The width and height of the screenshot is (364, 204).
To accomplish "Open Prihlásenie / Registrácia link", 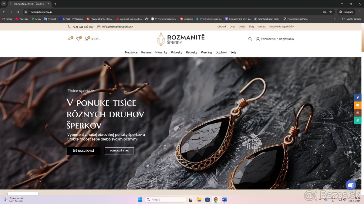I will 277,39.
